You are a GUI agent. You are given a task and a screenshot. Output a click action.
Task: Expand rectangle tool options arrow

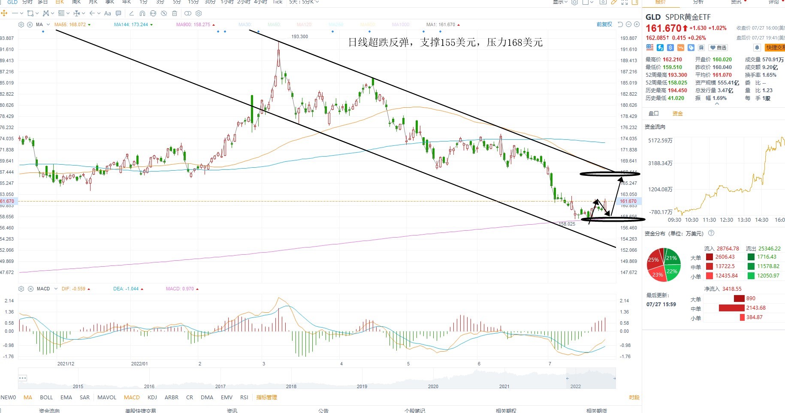(37, 13)
